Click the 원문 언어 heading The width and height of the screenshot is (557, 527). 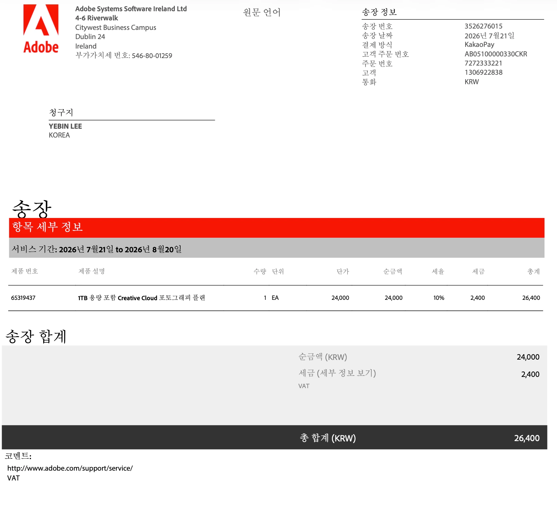(x=262, y=13)
